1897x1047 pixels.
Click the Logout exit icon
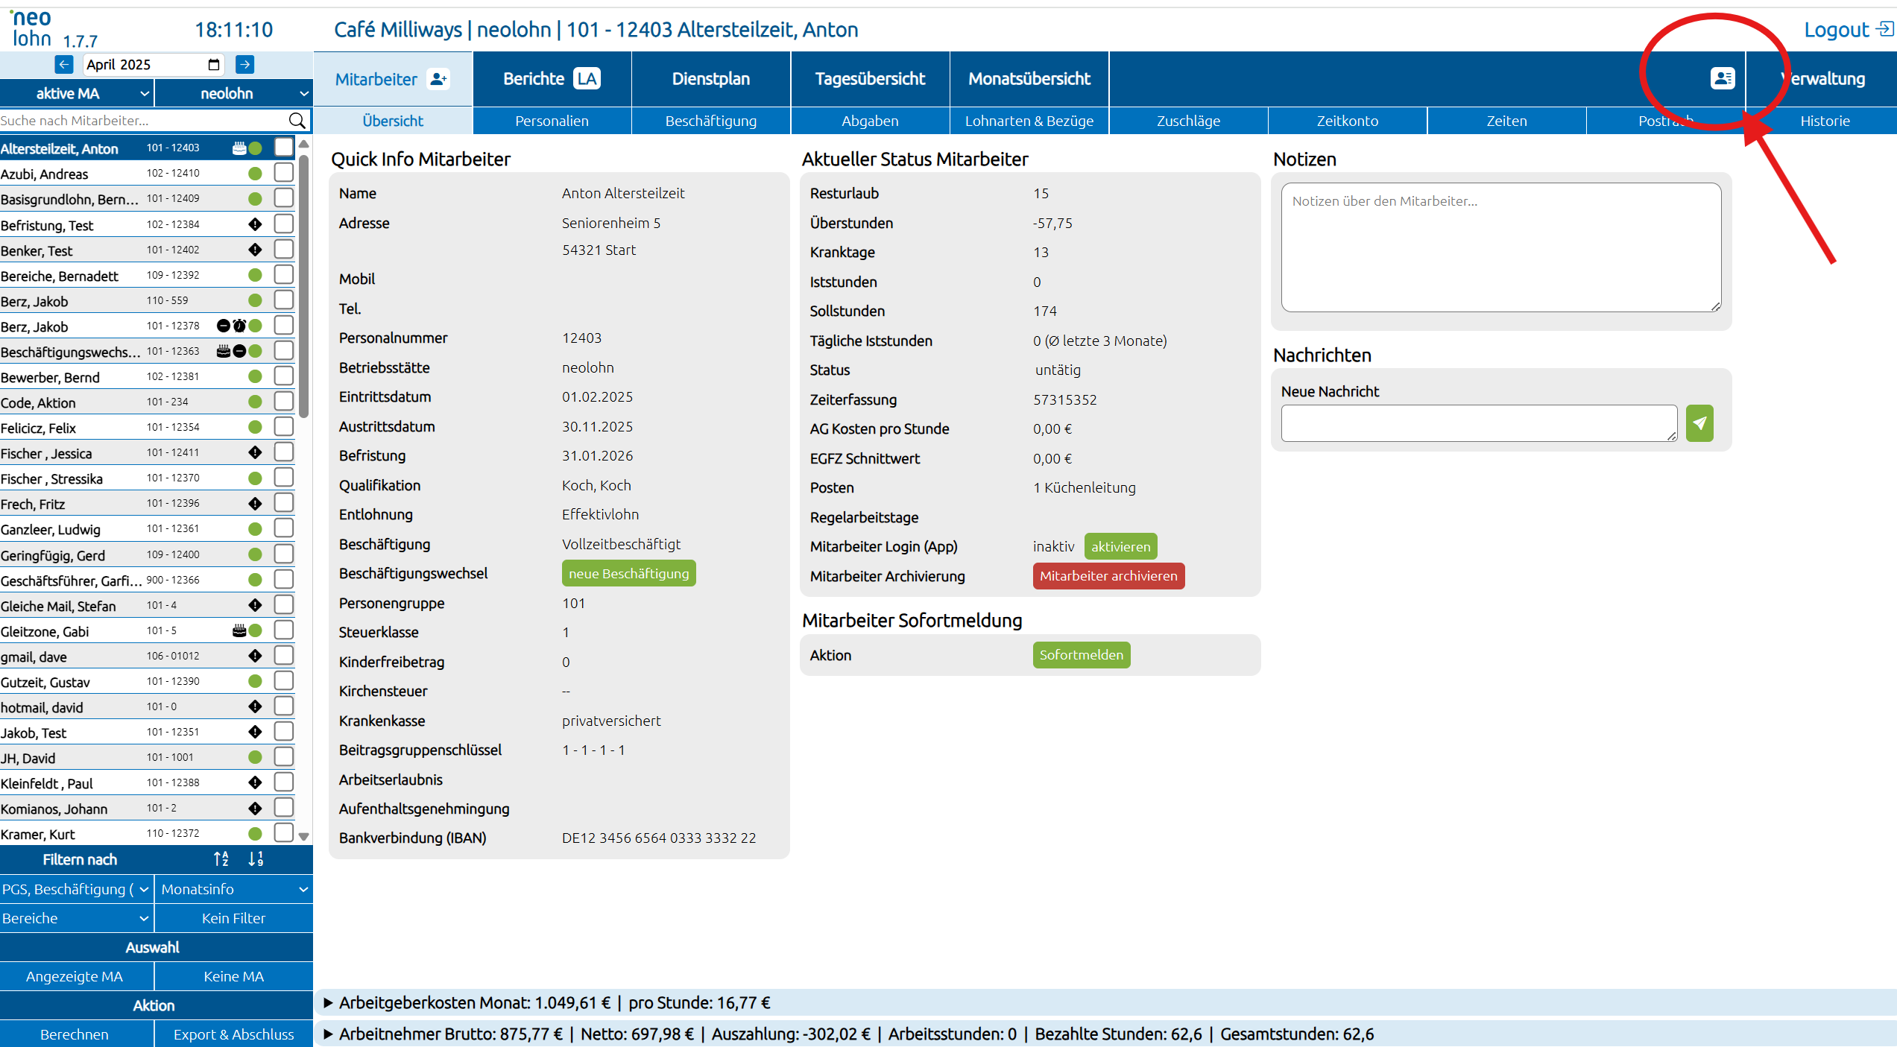[1885, 29]
